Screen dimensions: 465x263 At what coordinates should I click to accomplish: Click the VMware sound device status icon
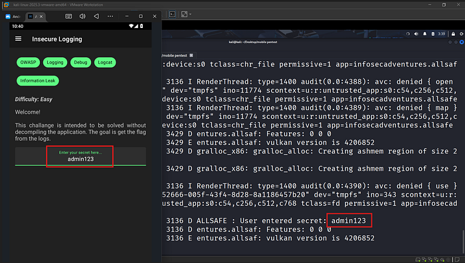pos(442,260)
